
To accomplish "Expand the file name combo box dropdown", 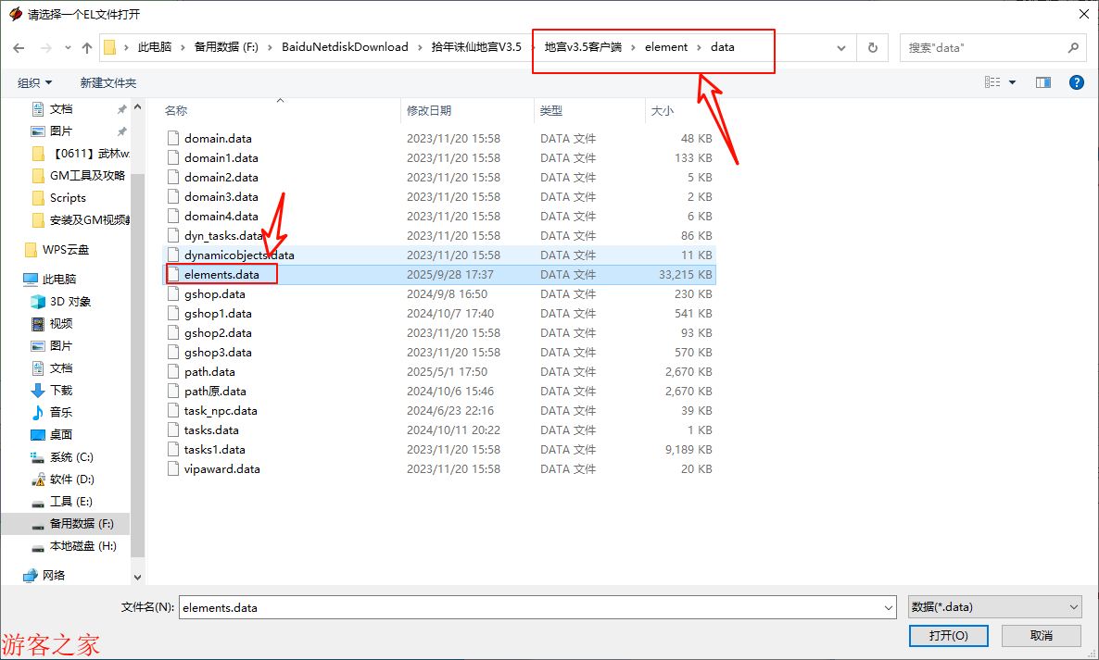I will 890,607.
